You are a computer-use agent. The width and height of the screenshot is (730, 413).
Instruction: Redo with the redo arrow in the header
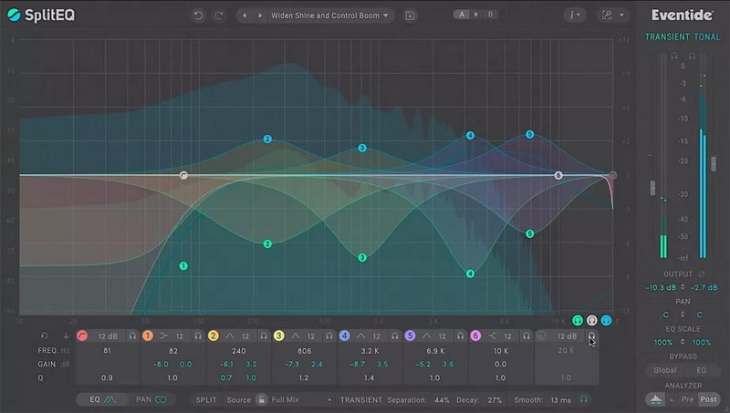point(218,15)
